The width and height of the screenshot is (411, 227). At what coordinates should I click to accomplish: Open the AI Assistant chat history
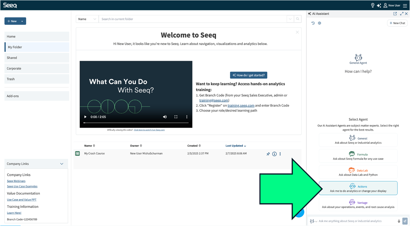point(313,23)
